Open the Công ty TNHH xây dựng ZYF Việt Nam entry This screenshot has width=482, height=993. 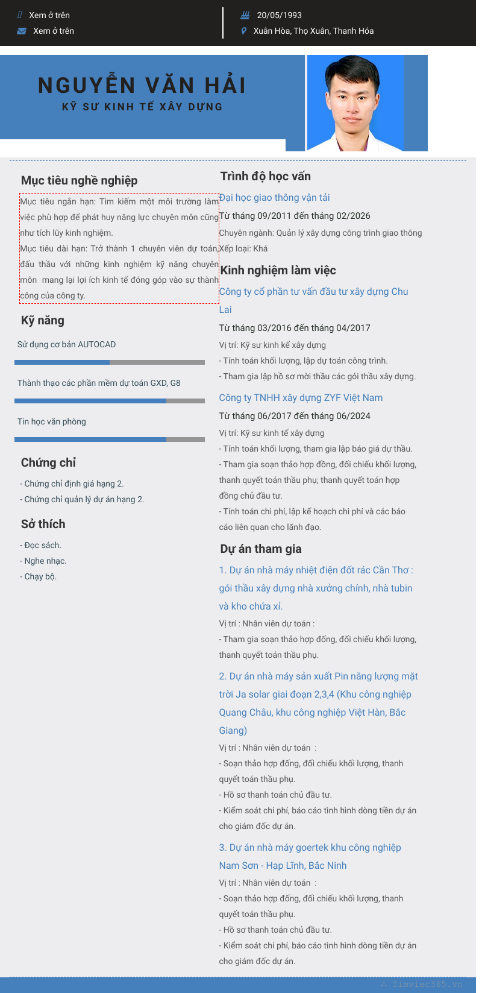[x=301, y=398]
